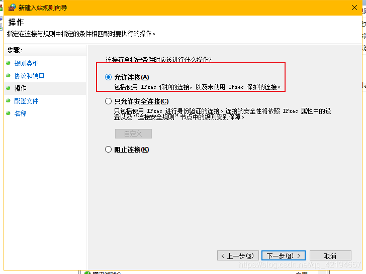Select the 允许连接(A) radio button
Image resolution: width=366 pixels, height=274 pixels.
(108, 77)
